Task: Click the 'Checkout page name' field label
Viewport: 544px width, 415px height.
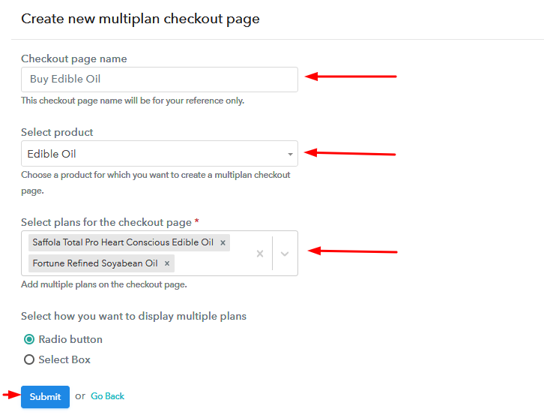Action: [74, 59]
